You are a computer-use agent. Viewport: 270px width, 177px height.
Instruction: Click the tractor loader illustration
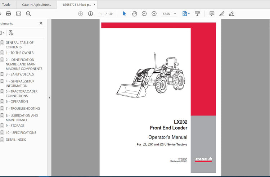click(x=150, y=75)
